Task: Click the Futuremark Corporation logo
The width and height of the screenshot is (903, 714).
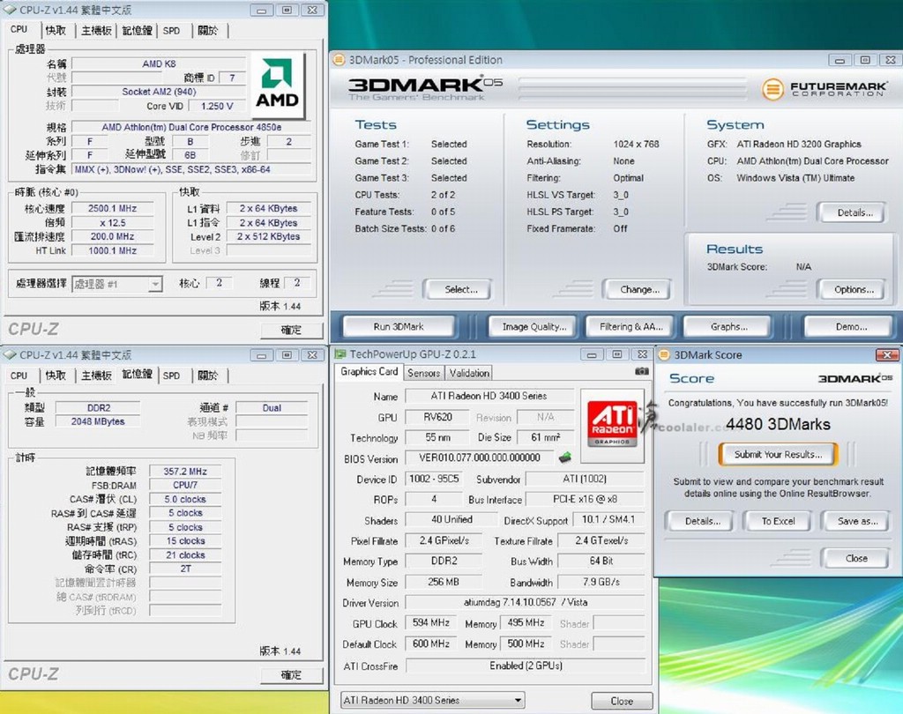Action: [825, 89]
